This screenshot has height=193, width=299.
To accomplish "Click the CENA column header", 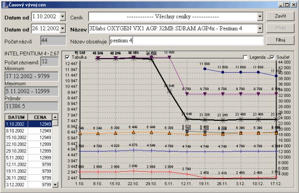I will click(40, 117).
